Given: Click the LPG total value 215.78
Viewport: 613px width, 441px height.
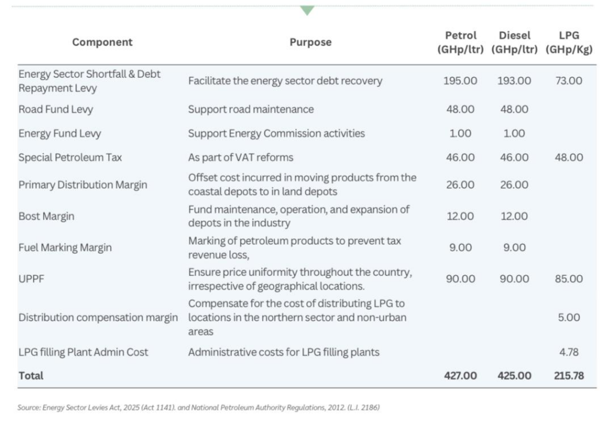Looking at the screenshot, I should tap(568, 376).
